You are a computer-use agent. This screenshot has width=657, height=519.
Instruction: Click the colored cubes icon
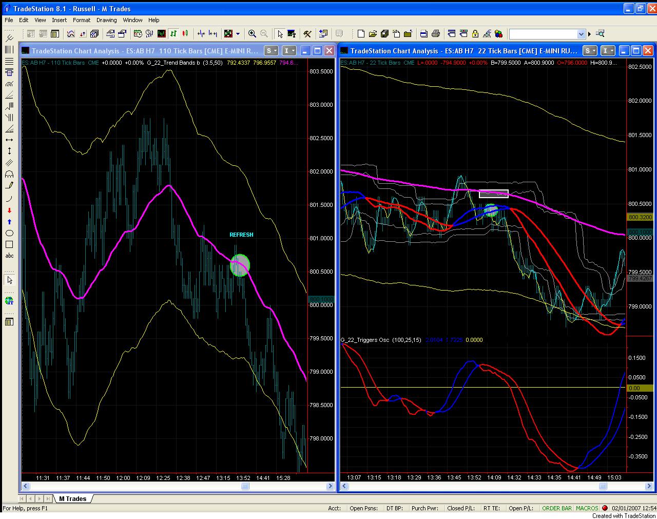click(498, 34)
